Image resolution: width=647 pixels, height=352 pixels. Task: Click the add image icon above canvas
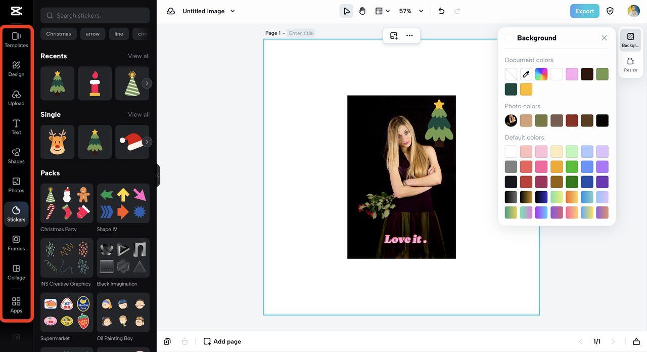coord(394,35)
